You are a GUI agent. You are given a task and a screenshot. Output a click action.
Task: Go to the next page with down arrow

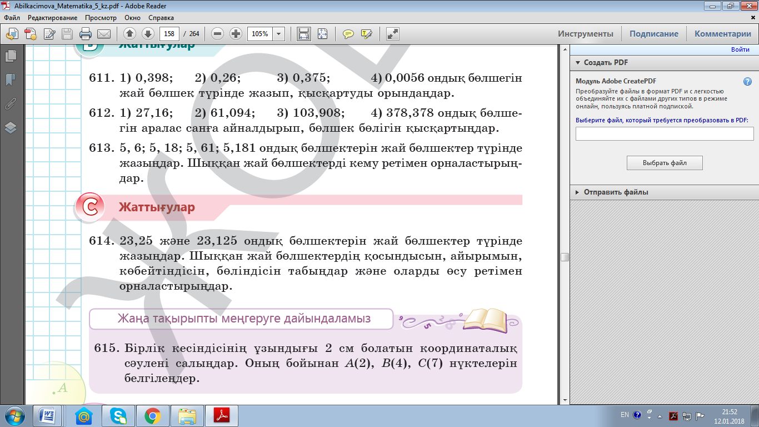pos(147,34)
